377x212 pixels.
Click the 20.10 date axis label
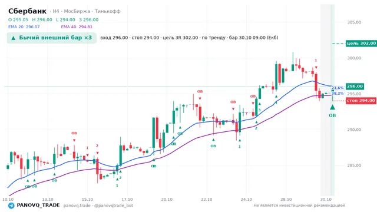pos(167,199)
